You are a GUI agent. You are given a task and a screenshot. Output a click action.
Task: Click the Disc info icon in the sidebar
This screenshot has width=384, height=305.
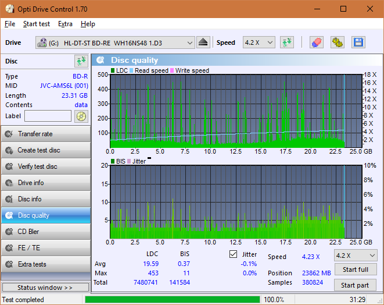click(x=9, y=199)
